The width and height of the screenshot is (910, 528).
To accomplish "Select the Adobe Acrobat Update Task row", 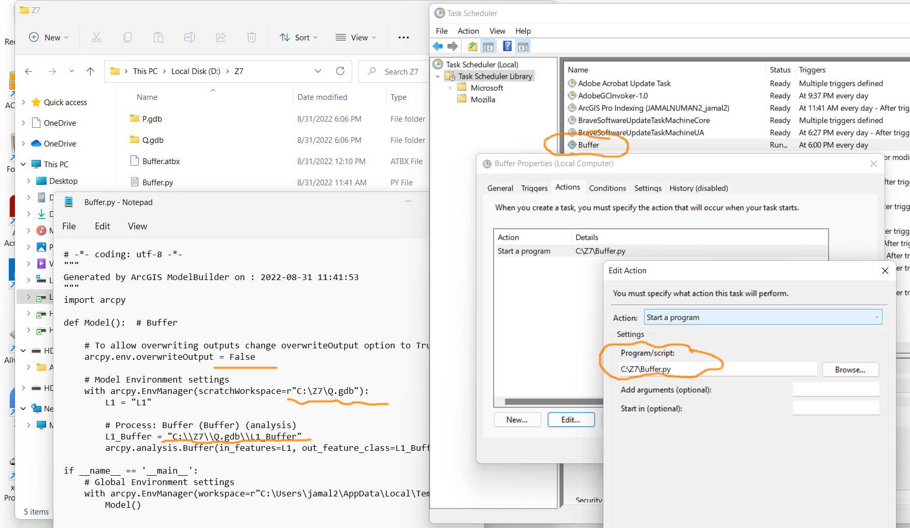I will (738, 83).
